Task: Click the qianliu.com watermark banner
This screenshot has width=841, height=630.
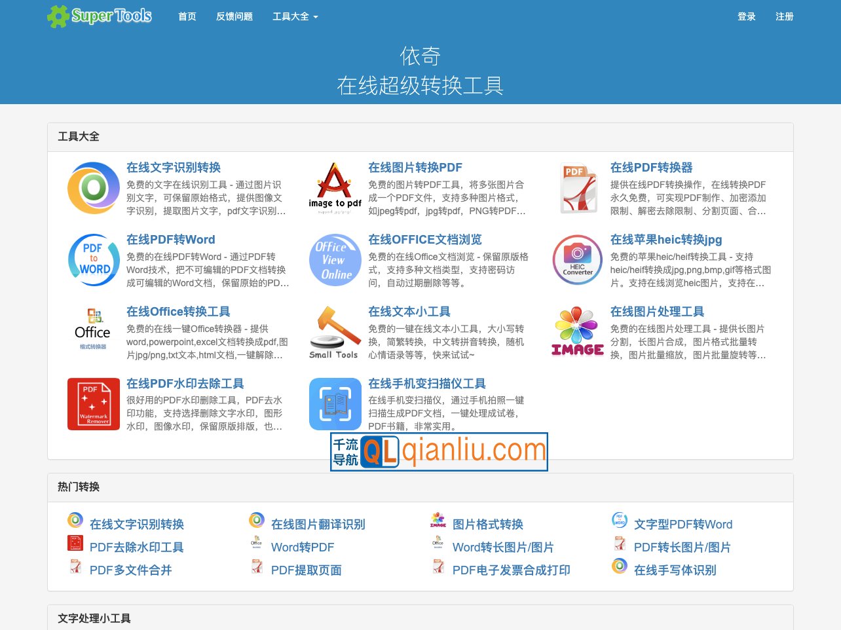Action: coord(439,452)
